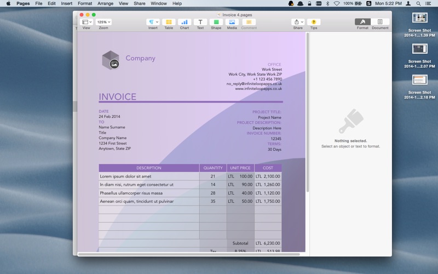The width and height of the screenshot is (438, 274).
Task: Click the website www.infiniteloopapps.co.uk
Action: click(x=258, y=89)
